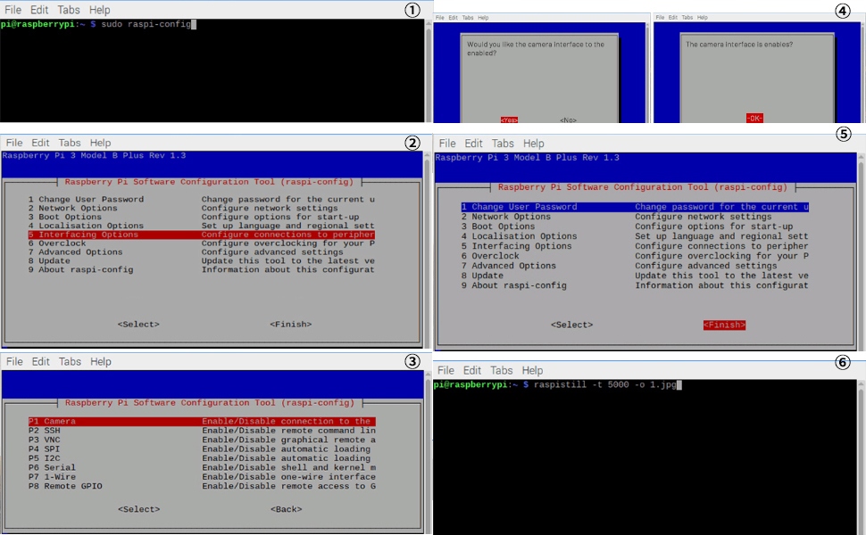Viewport: 866px width, 535px height.
Task: Select '6 Overclock' in Interfacing-highlighted window
Action: (202, 243)
